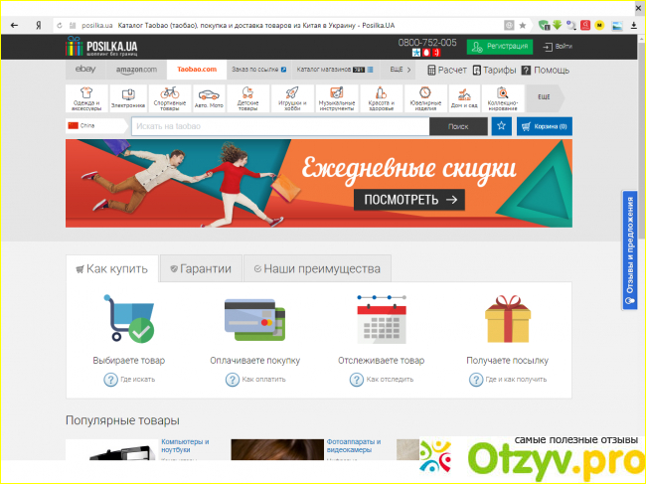Switch to the Гарантии tab

(x=201, y=268)
